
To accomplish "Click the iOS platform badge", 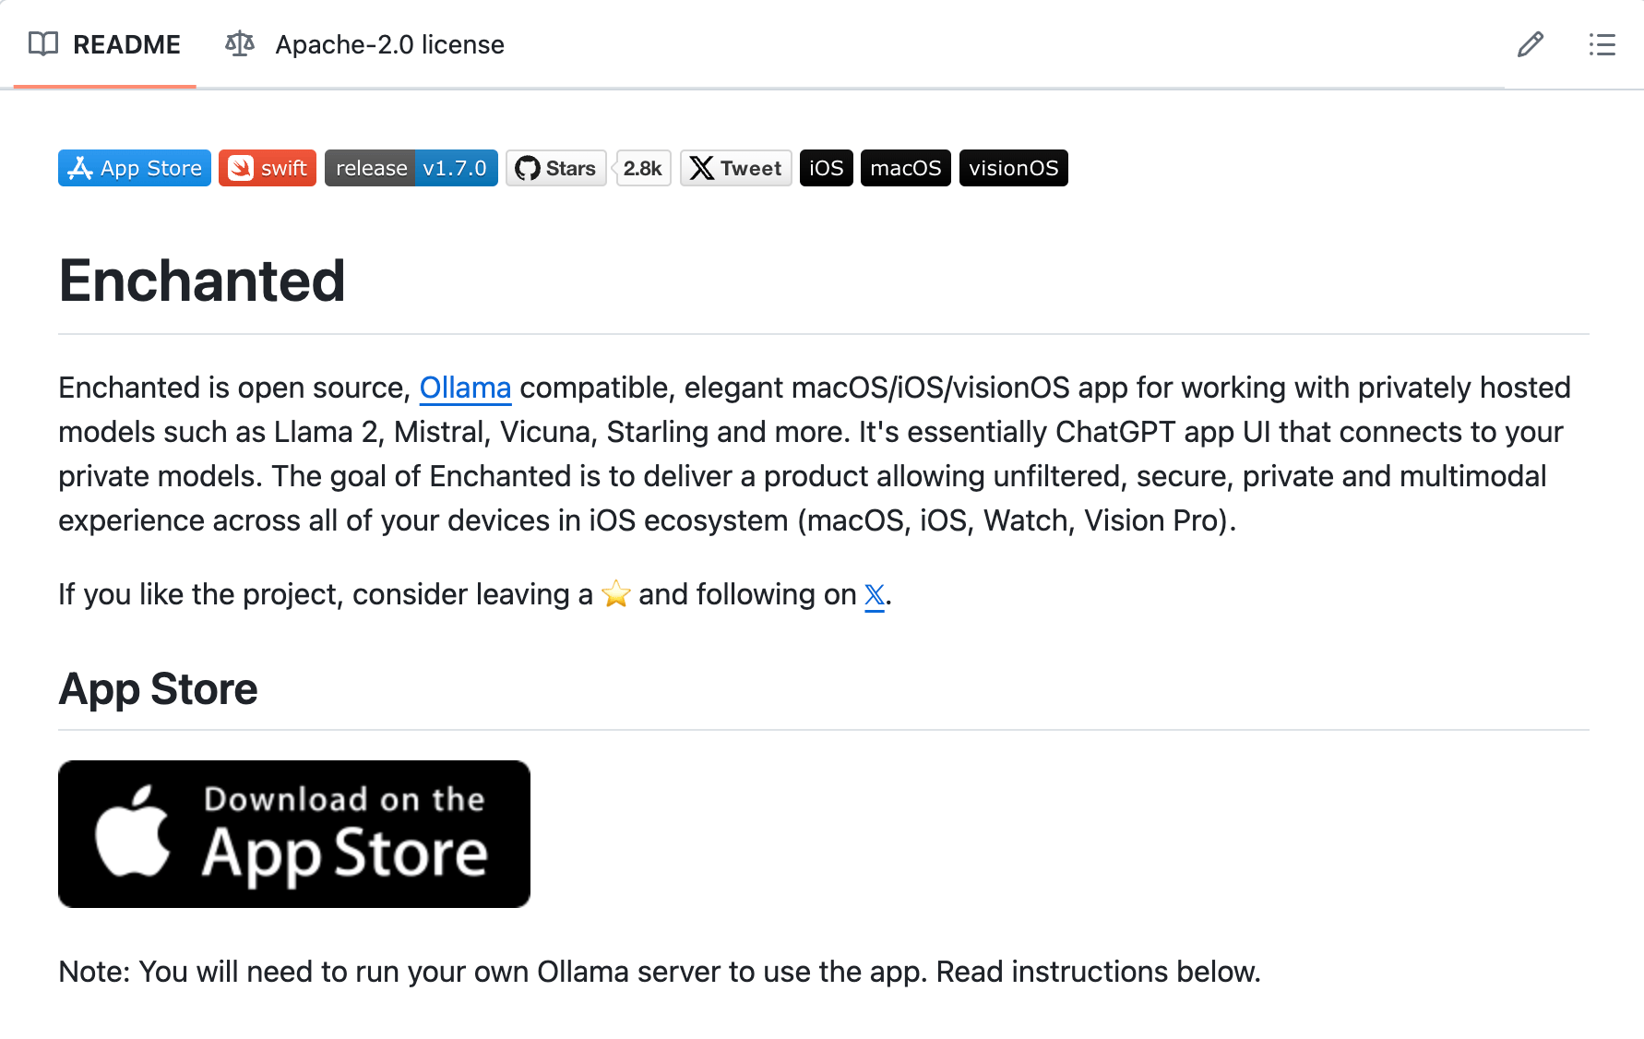I will (826, 168).
